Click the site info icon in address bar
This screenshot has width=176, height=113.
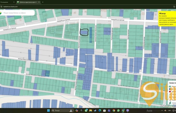click(1, 7)
